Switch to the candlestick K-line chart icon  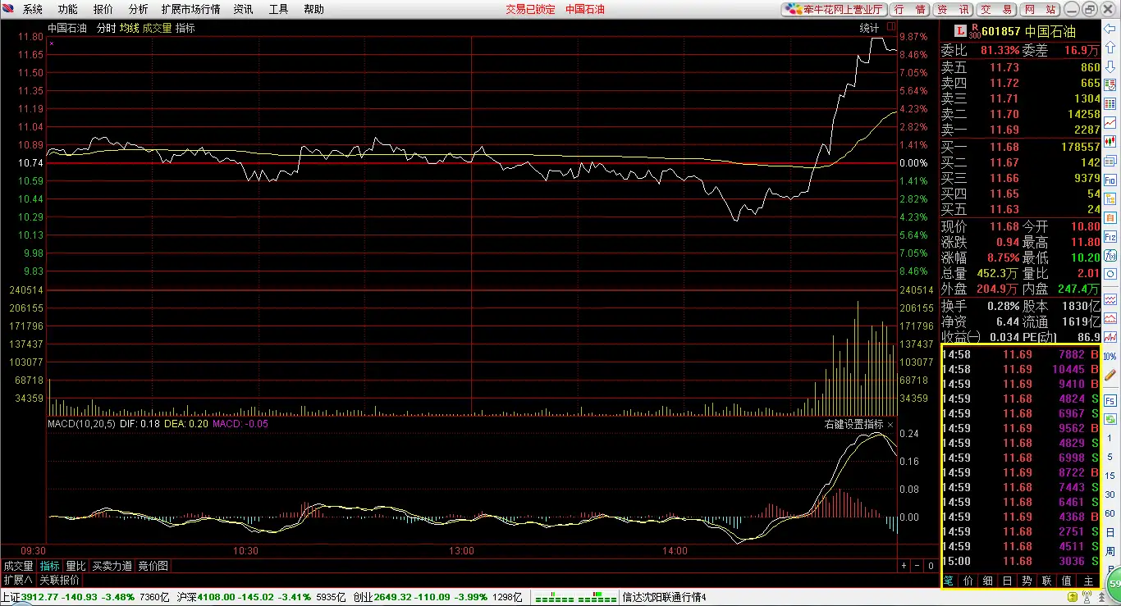click(x=1110, y=141)
